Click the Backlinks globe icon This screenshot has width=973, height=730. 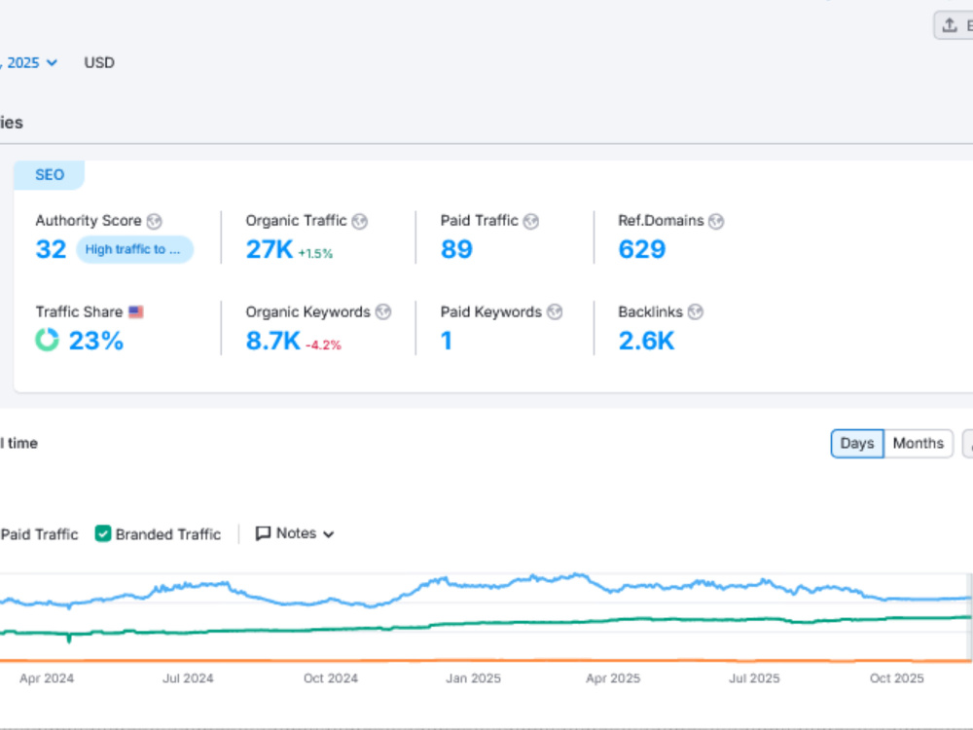click(696, 311)
